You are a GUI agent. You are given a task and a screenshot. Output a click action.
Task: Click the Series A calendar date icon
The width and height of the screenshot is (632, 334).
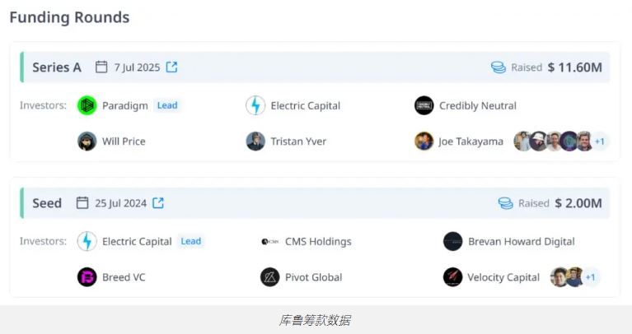coord(101,67)
